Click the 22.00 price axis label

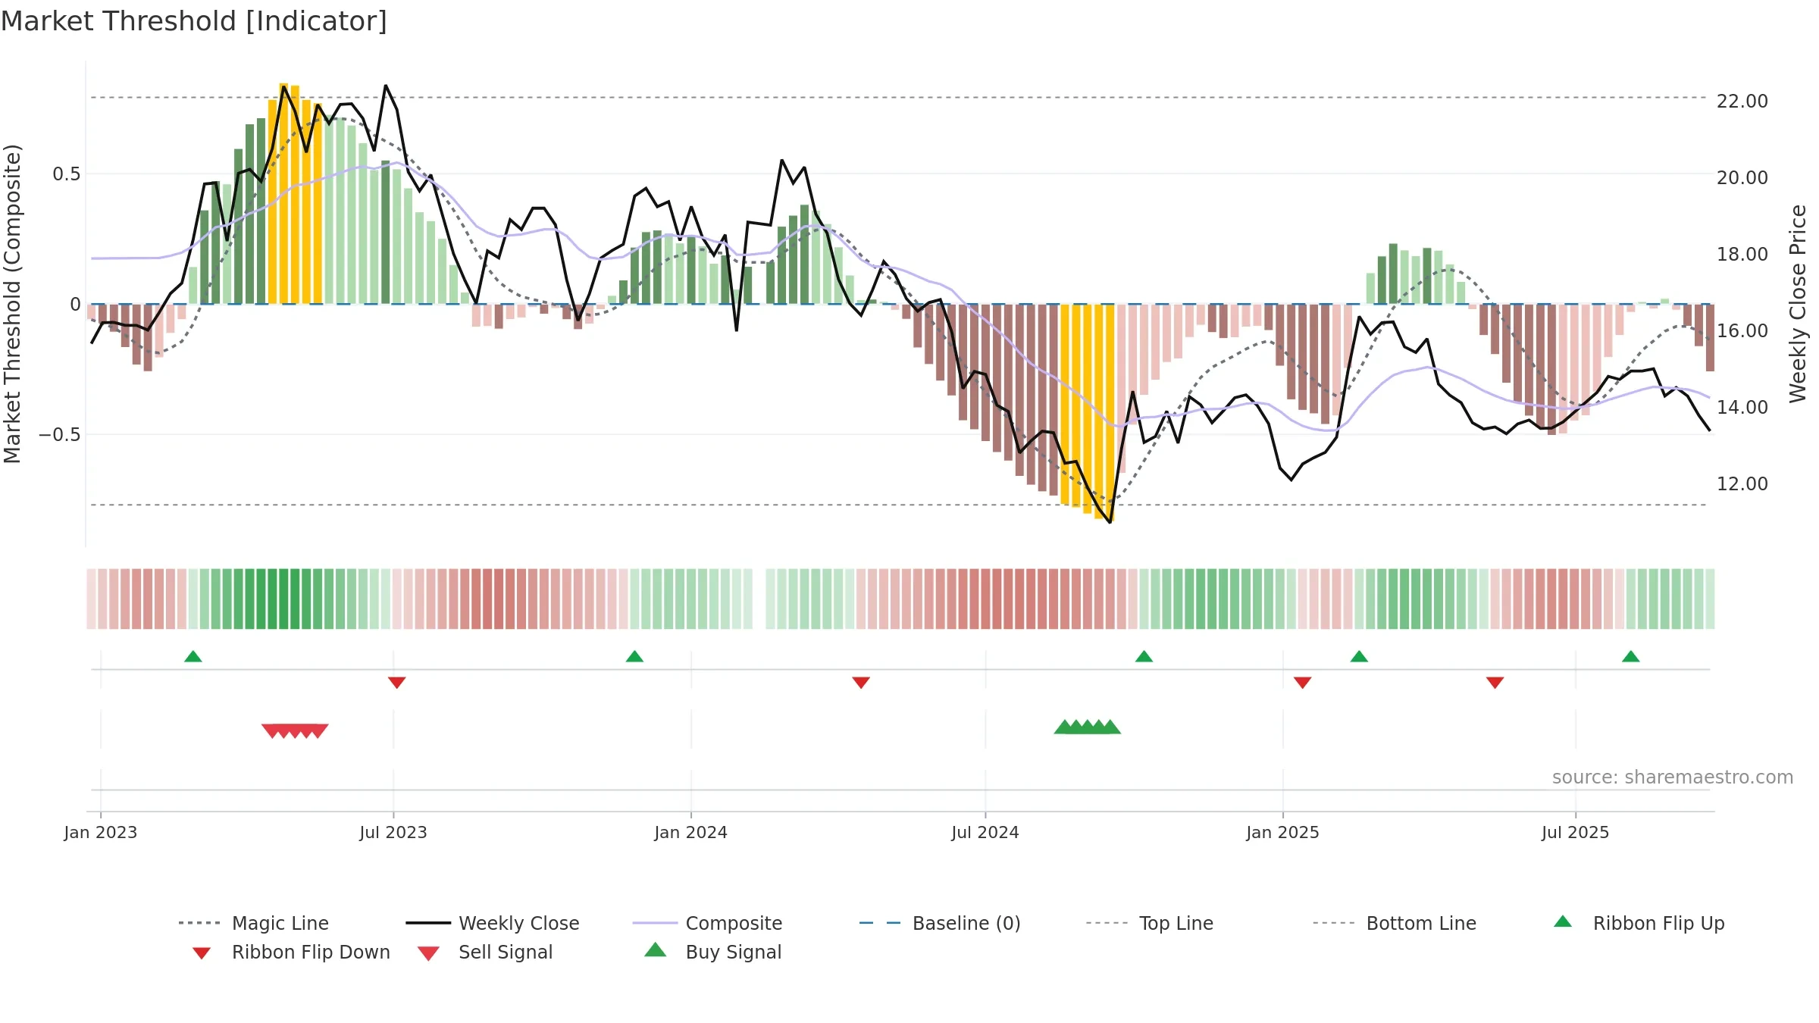pos(1742,102)
